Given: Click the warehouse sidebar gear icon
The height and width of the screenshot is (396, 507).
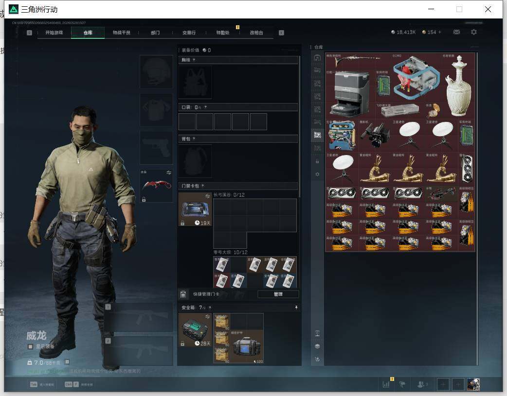Looking at the screenshot, I should [x=317, y=174].
